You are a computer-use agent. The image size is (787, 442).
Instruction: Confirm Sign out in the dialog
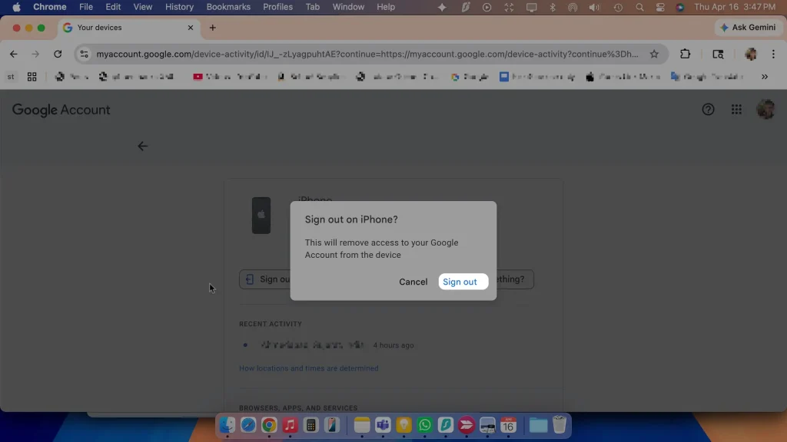463,282
